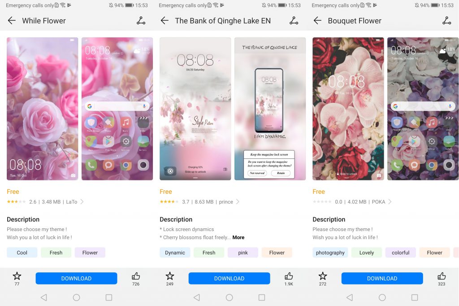Viewport: 459px width, 306px height.
Task: Select the Dynamic tag
Action: click(175, 252)
